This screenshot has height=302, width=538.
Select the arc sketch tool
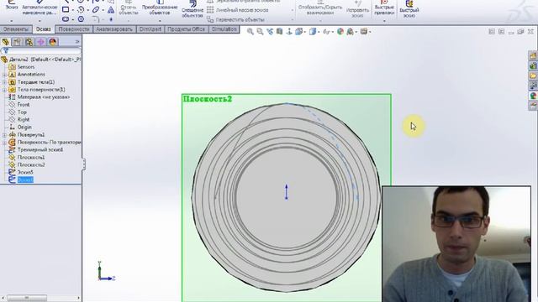coord(81,9)
